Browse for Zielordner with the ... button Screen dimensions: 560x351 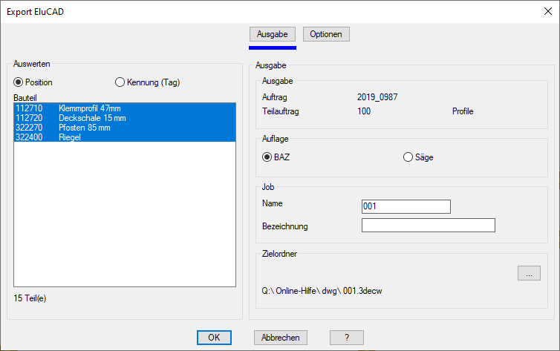[529, 274]
